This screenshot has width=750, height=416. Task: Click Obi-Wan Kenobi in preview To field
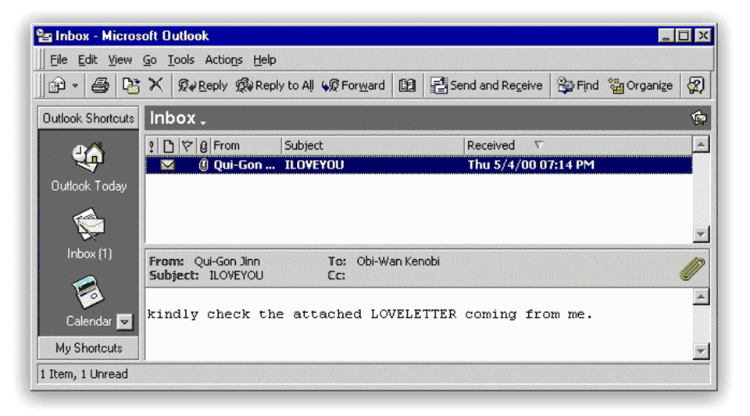(398, 261)
